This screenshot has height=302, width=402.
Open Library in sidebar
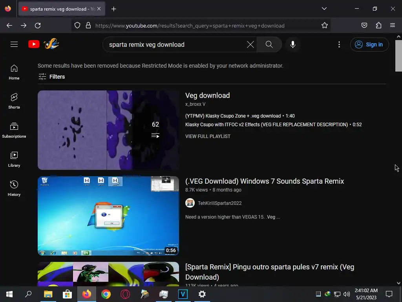pyautogui.click(x=14, y=160)
